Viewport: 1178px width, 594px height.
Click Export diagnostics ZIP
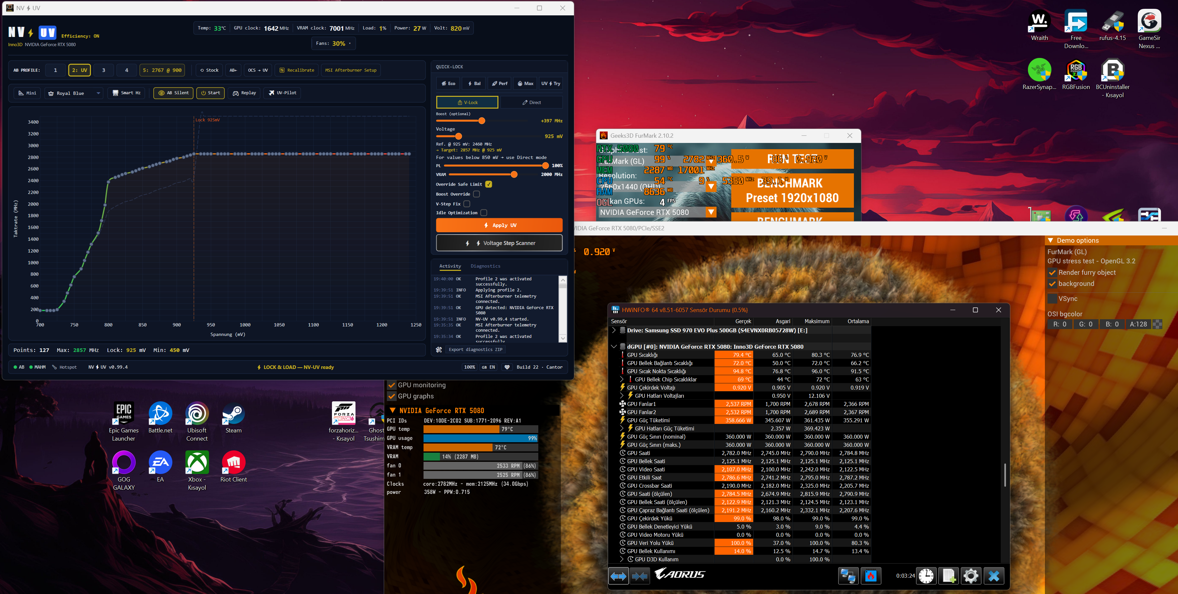(476, 350)
